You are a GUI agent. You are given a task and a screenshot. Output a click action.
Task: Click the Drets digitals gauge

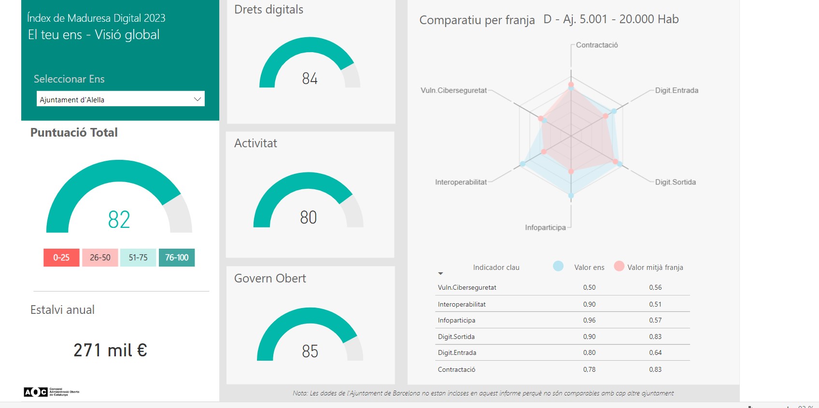(x=310, y=65)
